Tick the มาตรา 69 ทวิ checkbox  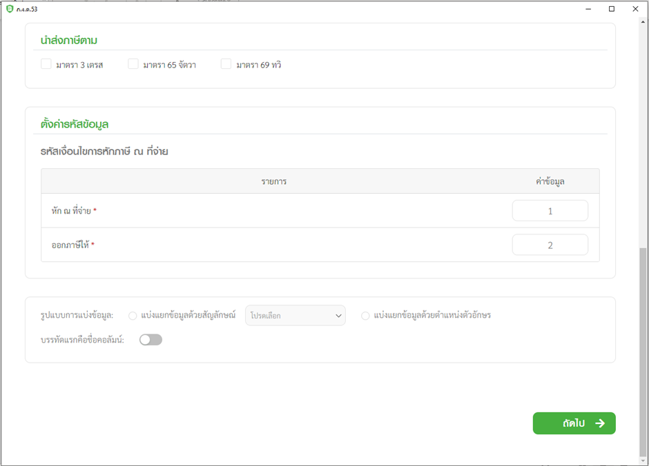(x=226, y=64)
